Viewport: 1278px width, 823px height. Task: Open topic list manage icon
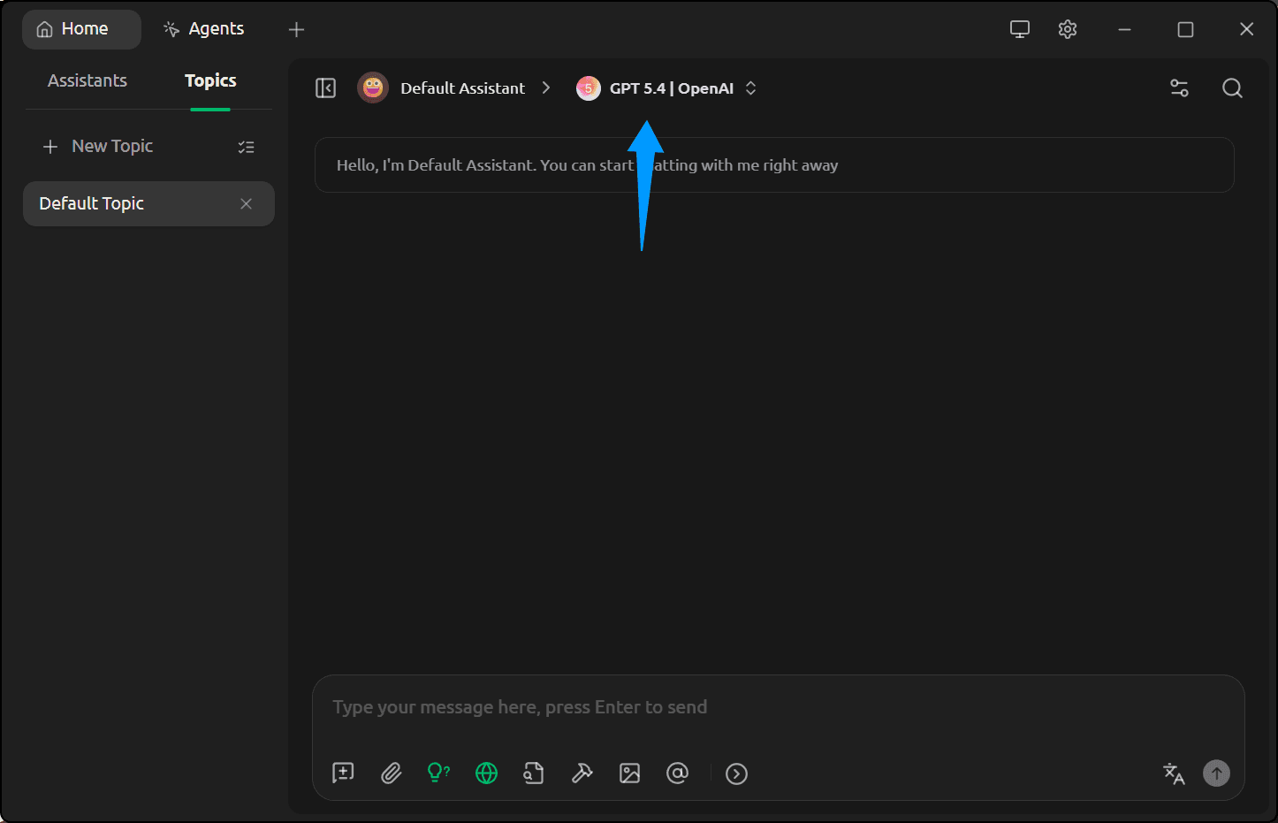[246, 147]
